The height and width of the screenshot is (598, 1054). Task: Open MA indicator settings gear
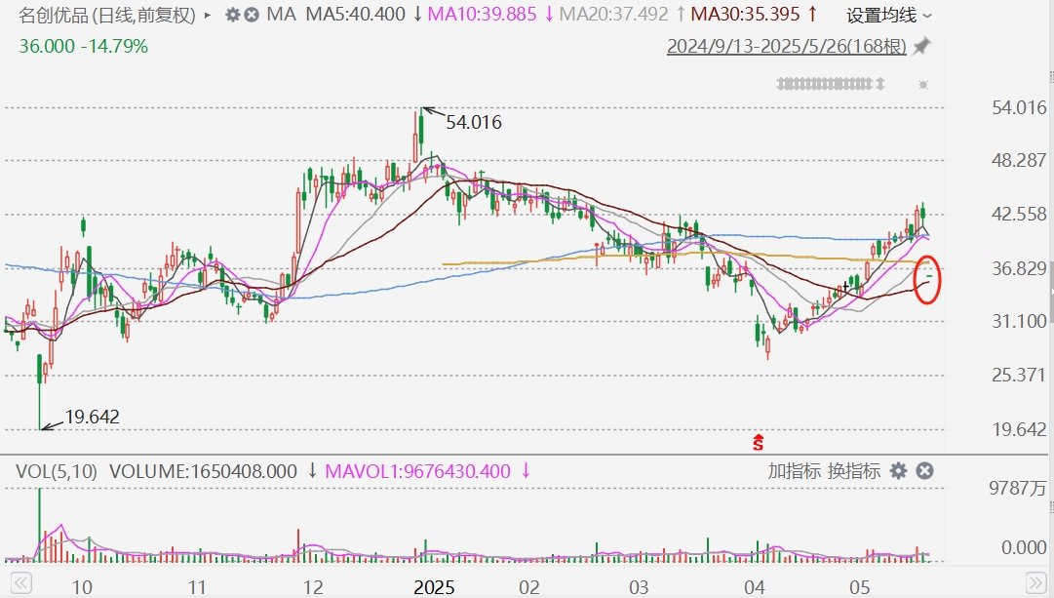[x=233, y=15]
